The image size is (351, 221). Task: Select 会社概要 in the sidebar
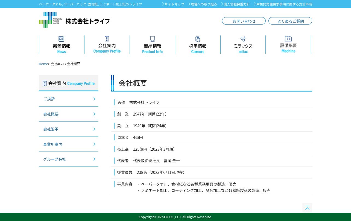click(69, 114)
